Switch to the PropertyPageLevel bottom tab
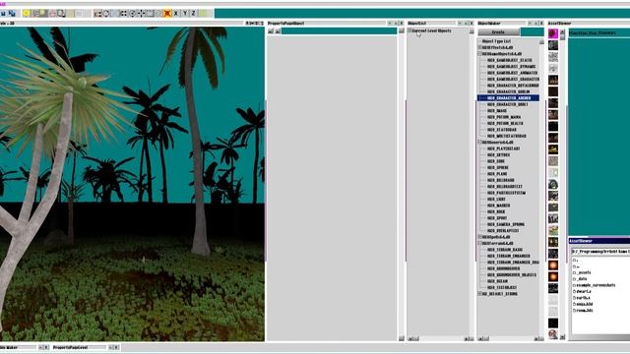 [x=70, y=347]
